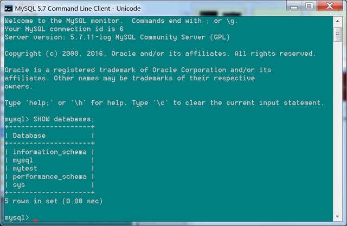Maximize the MySQL Command Line Client window
The height and width of the screenshot is (226, 347).
coord(309,7)
